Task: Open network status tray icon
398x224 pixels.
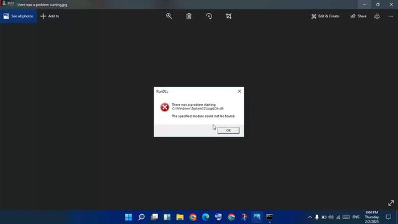Action: point(338,217)
